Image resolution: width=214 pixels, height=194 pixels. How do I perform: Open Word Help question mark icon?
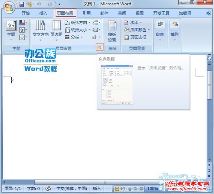(x=209, y=13)
